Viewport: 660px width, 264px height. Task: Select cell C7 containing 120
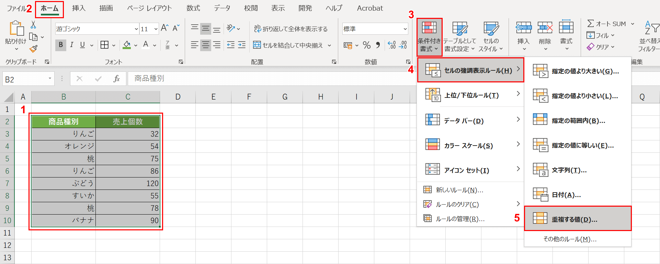tap(128, 183)
